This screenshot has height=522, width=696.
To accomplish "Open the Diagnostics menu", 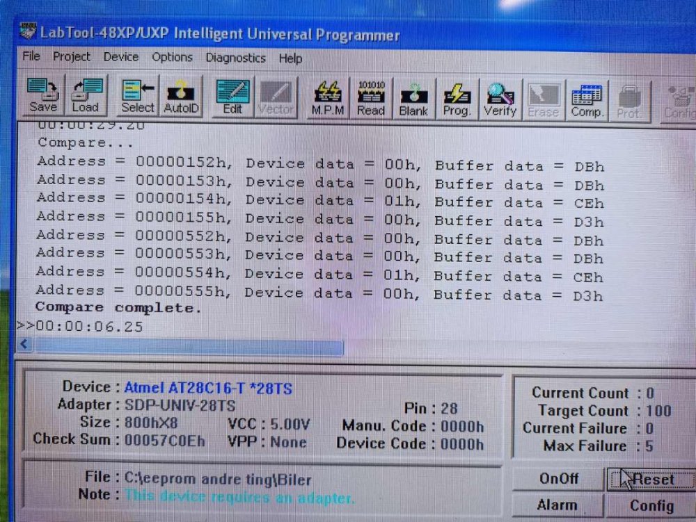I will 236,58.
